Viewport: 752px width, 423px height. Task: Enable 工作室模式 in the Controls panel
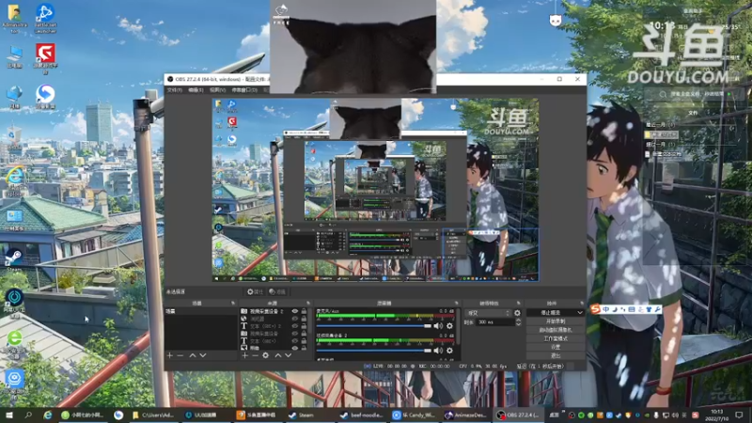click(x=556, y=338)
